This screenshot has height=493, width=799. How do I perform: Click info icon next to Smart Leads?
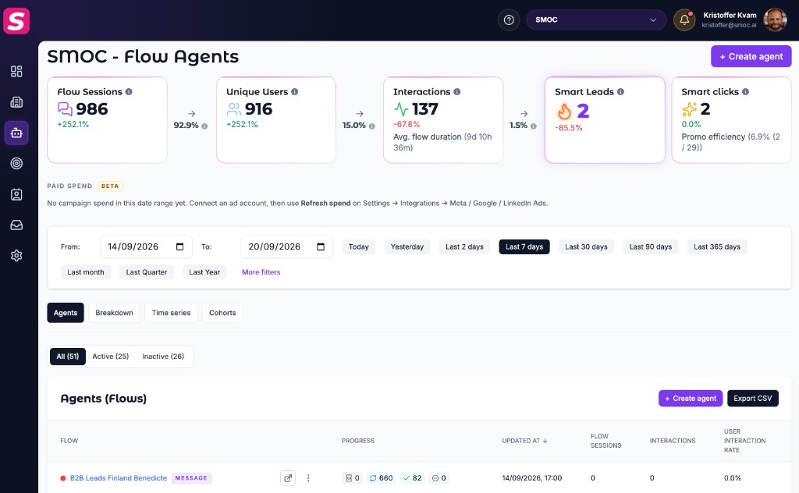tap(620, 92)
